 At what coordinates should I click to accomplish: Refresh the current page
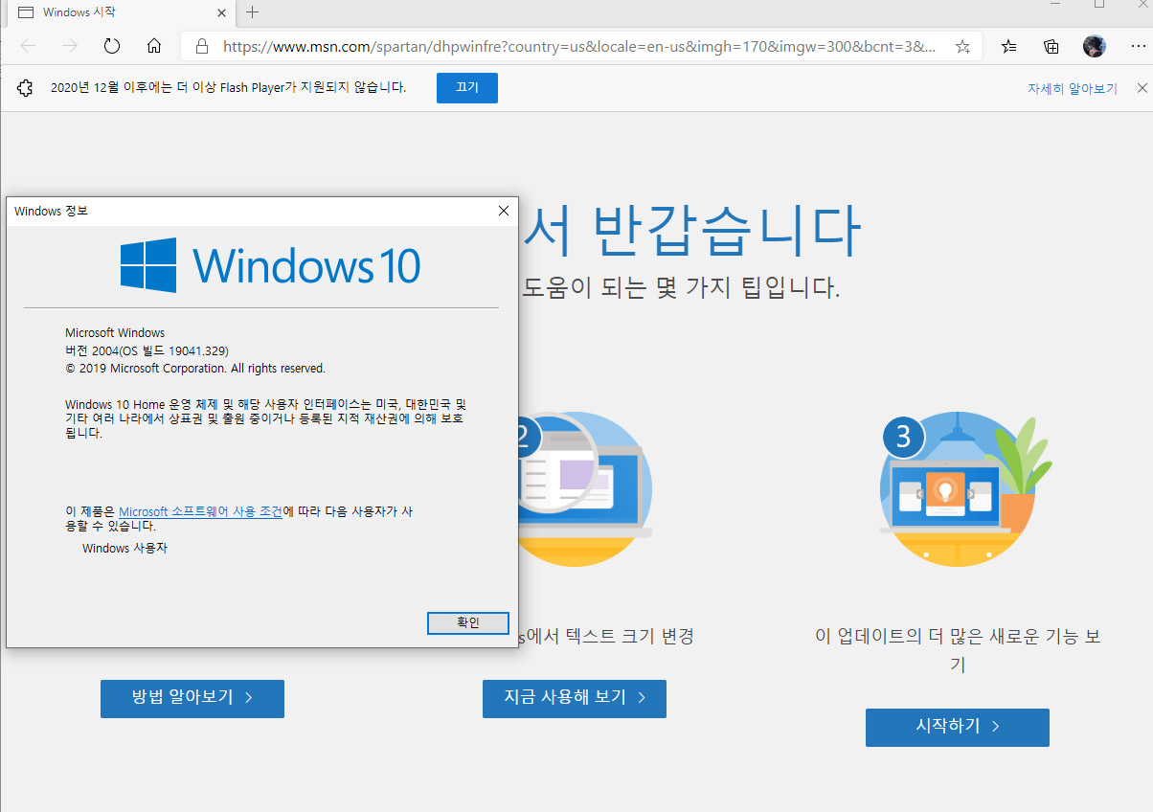coord(111,46)
